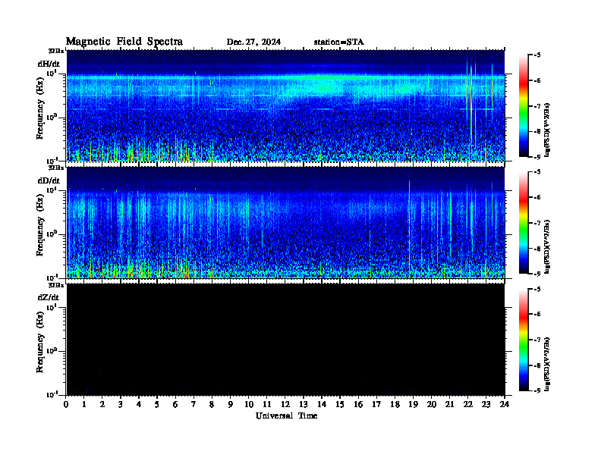Click hour tick label "13" on time axis
The width and height of the screenshot is (601, 464).
[304, 404]
